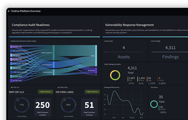Screen dimensions: 188x120
Task: Click the Asset Management domain node
Action: click(x=54, y=53)
